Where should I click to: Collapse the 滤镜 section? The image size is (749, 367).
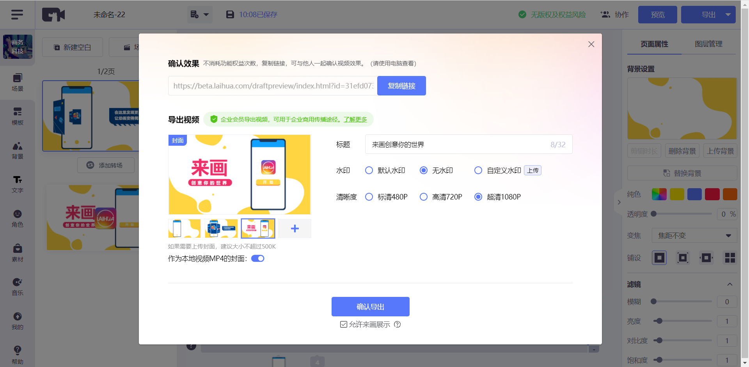click(729, 284)
